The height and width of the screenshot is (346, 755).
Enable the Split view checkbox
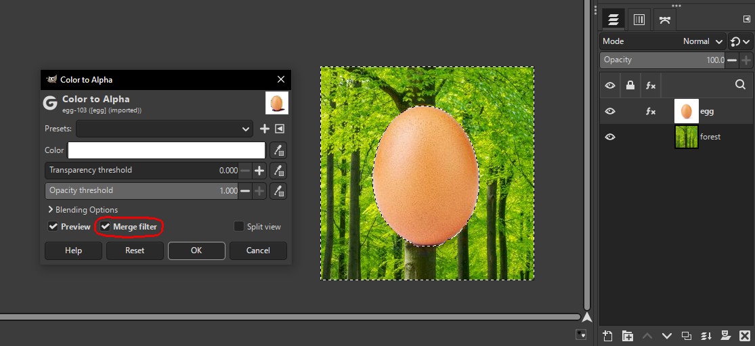click(239, 227)
